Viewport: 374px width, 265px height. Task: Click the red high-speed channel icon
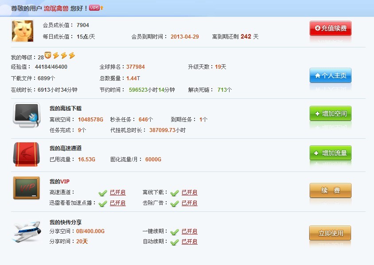(x=26, y=154)
